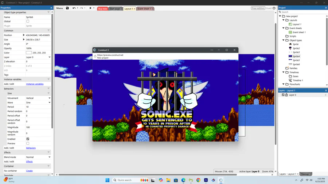Open the Blend mode dropdown
The image size is (328, 184).
[38, 157]
